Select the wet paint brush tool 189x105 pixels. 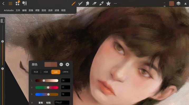(x=81, y=3)
